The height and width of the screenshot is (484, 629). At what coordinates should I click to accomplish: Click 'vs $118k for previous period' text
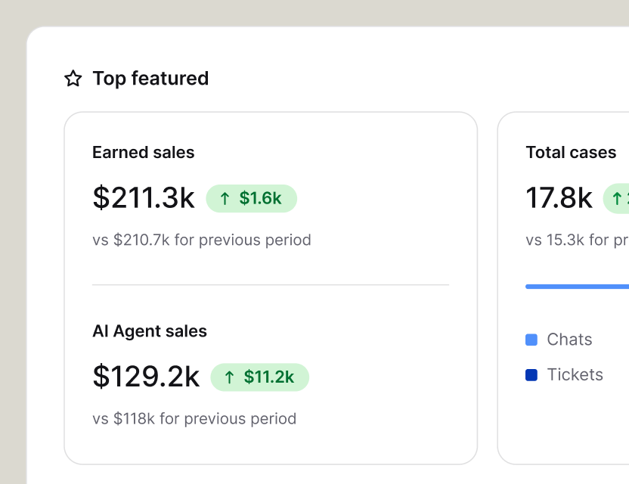click(x=194, y=418)
